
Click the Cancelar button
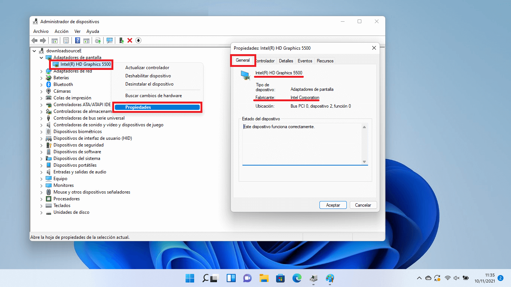[x=363, y=205]
